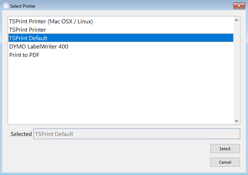Screen dimensions: 248x175
Task: Close the Select Printer dialog
Action: click(x=239, y=6)
